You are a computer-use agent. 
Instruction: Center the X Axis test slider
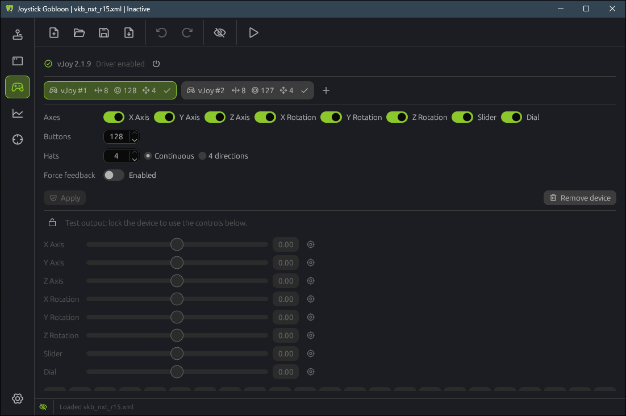311,244
